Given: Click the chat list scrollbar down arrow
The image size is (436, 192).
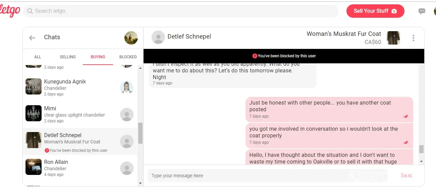Looking at the screenshot, I should pyautogui.click(x=141, y=183).
